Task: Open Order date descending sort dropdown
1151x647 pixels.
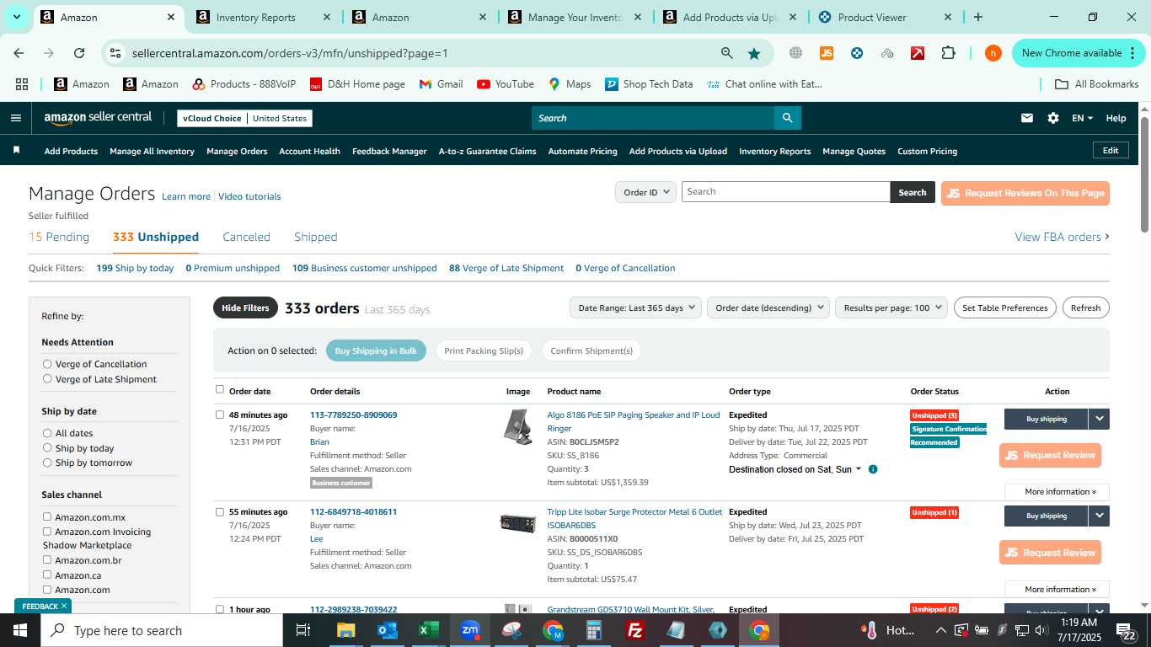Action: [x=768, y=307]
